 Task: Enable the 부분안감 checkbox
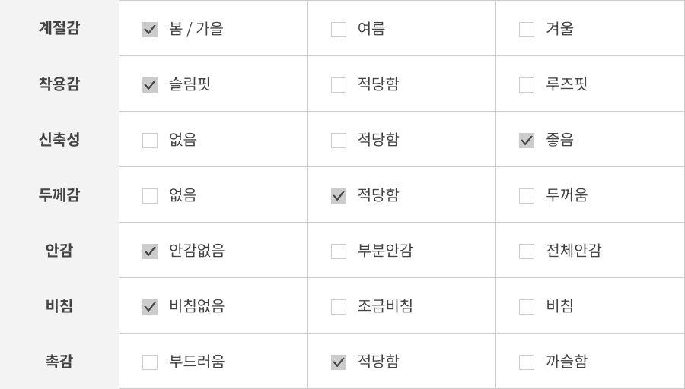[x=339, y=251]
